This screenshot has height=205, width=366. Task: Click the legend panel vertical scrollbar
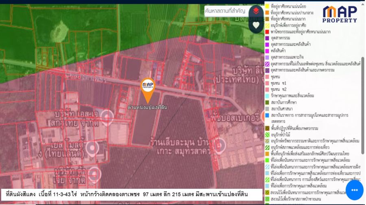point(363,101)
